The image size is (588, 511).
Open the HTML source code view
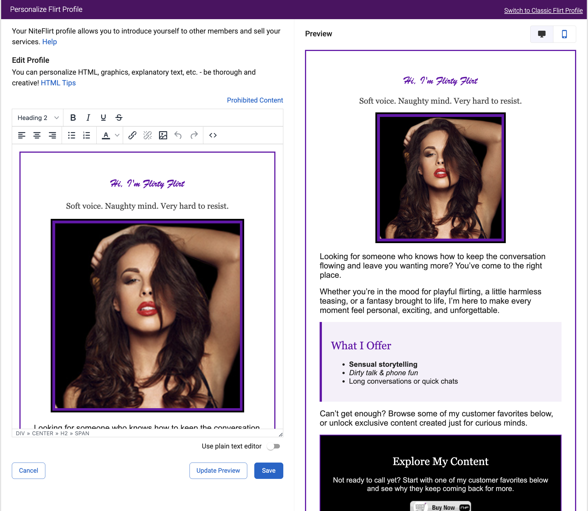pyautogui.click(x=213, y=135)
